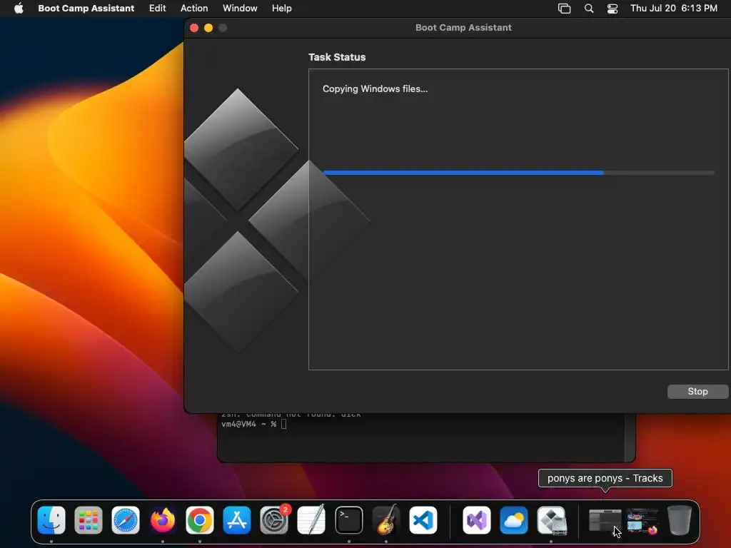
Task: Switch to Terminal from the Dock
Action: click(348, 520)
